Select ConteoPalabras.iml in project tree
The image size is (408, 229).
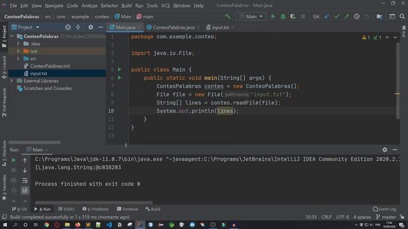point(50,66)
